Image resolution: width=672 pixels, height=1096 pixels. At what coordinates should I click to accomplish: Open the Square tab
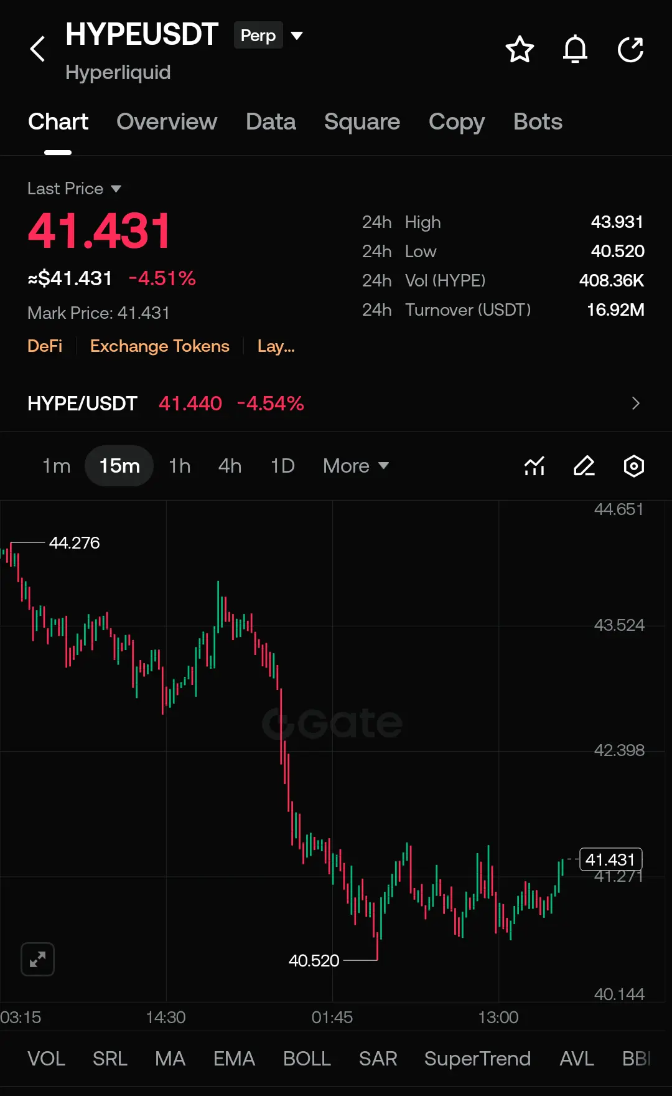point(362,122)
